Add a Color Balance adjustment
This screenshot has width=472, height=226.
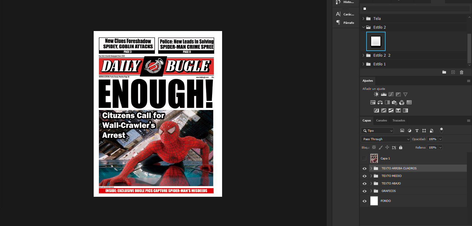point(380,102)
